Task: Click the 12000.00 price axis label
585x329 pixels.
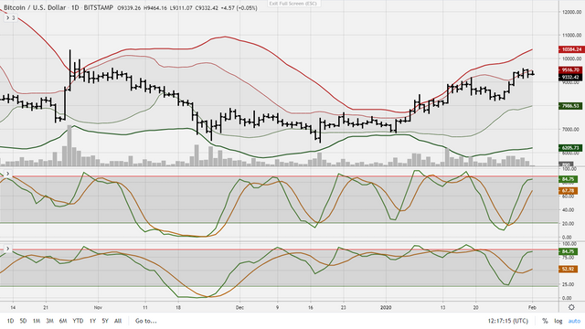Action: tap(571, 12)
